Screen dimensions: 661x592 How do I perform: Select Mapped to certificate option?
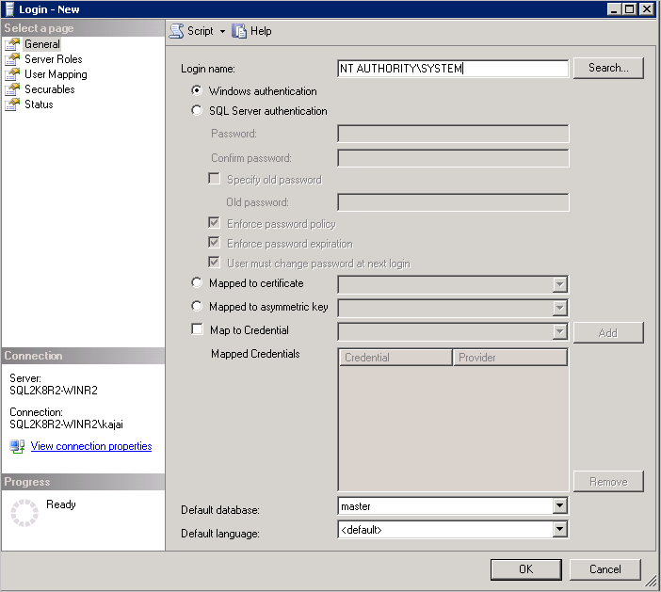pos(197,283)
